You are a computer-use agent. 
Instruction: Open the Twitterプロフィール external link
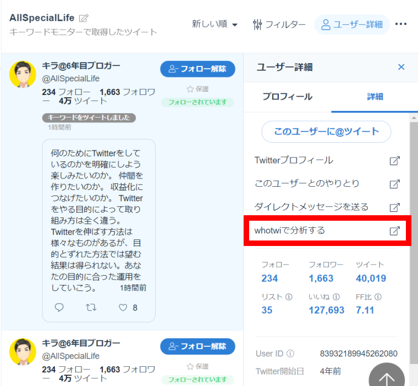point(394,161)
